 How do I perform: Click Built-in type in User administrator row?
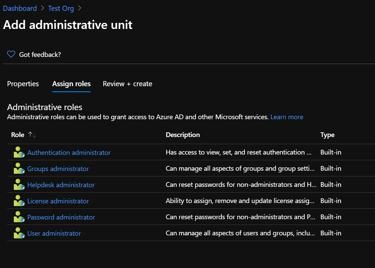[x=331, y=233]
